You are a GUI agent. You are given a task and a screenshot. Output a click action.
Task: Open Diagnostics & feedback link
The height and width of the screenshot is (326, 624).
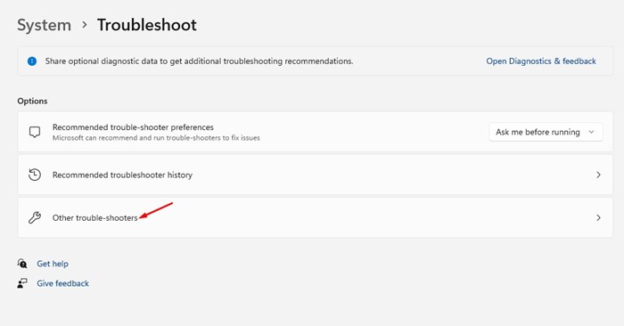point(541,61)
